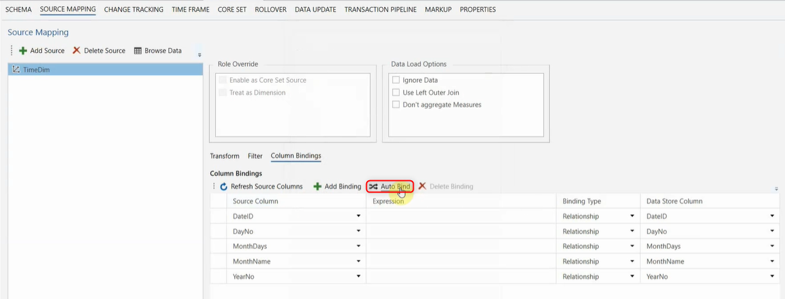Open Browse Data table icon
Viewport: 785px width, 299px height.
point(137,51)
